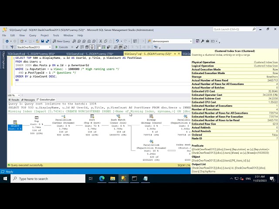This screenshot has height=209, width=279.
Task: Open the Query menu
Action: (33, 35)
